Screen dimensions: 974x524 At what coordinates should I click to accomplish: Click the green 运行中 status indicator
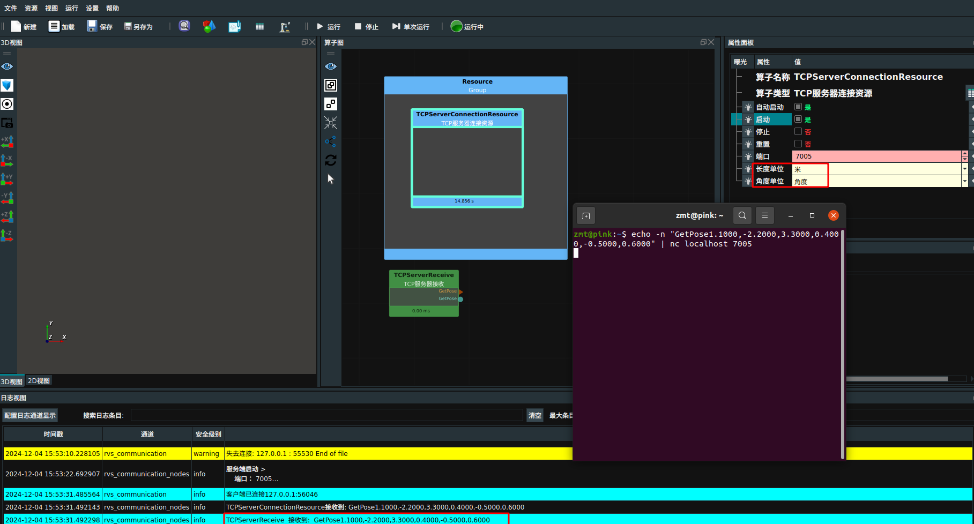(467, 26)
